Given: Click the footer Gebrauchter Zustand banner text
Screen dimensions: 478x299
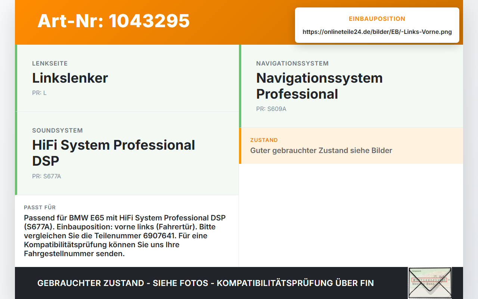Looking at the screenshot, I should coord(205,283).
